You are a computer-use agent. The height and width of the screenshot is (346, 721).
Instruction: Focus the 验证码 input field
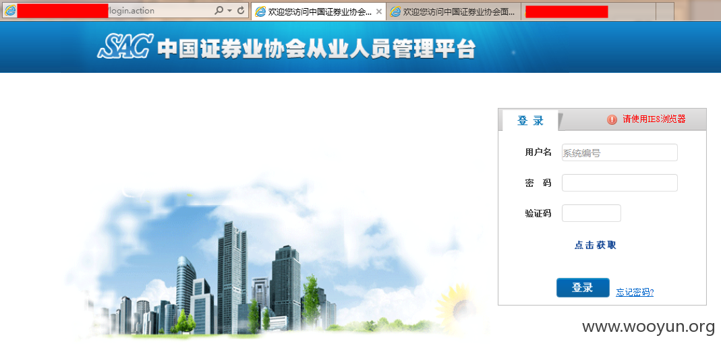tap(592, 213)
